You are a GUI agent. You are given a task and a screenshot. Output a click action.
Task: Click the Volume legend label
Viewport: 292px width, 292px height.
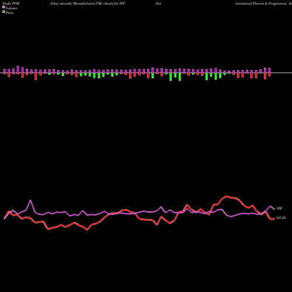tap(11, 8)
